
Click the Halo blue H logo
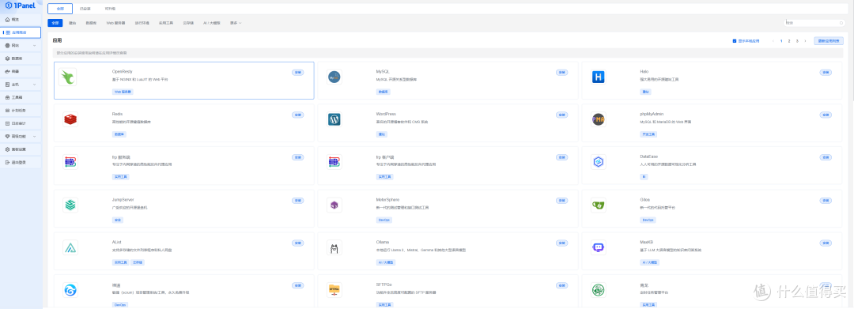pos(599,77)
